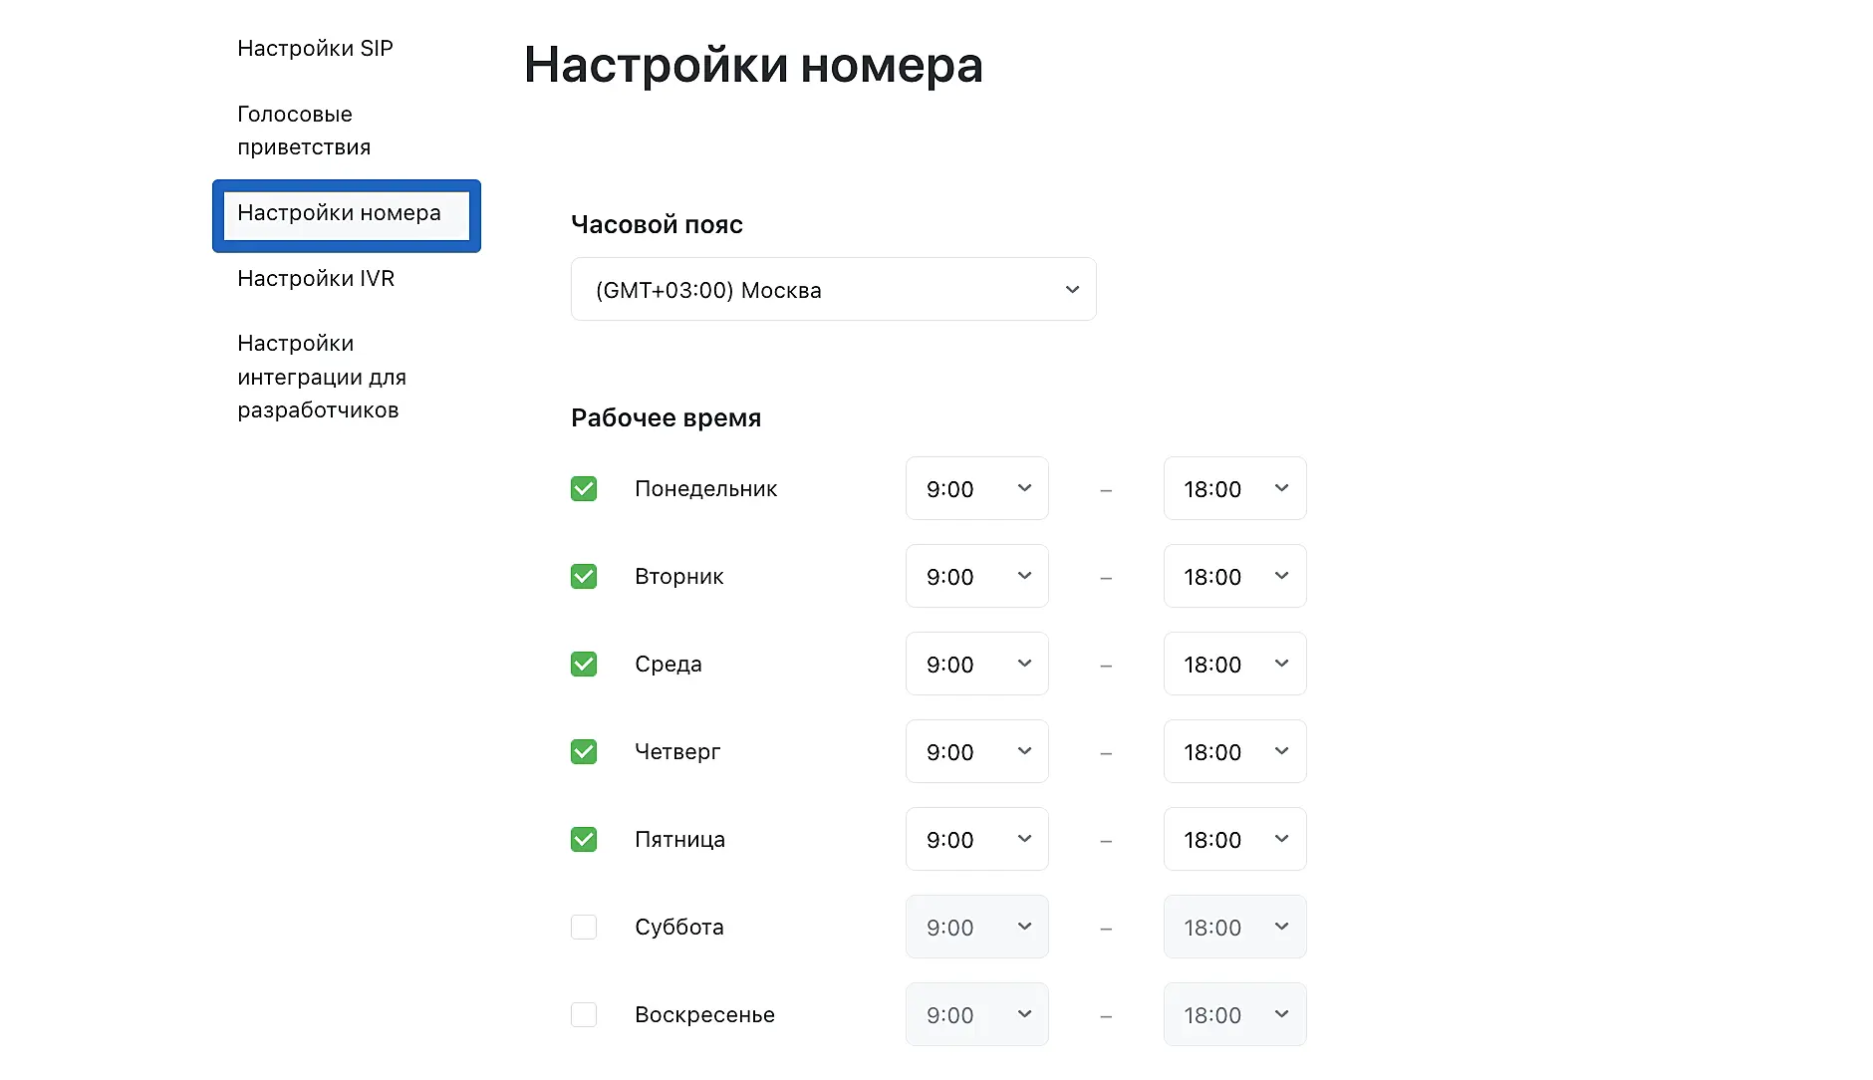Change Вторник end time 18:00
The height and width of the screenshot is (1080, 1873).
point(1234,577)
